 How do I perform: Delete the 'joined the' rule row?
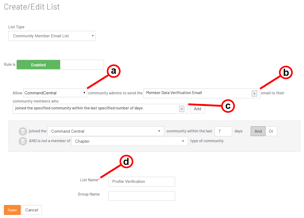(23, 132)
